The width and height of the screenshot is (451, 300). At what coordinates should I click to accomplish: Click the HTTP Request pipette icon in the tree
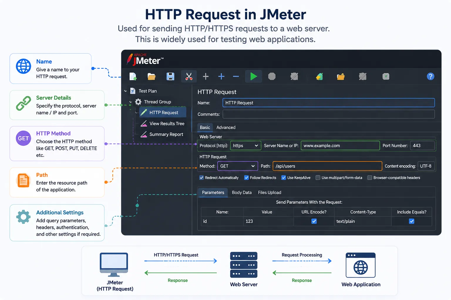[144, 112]
